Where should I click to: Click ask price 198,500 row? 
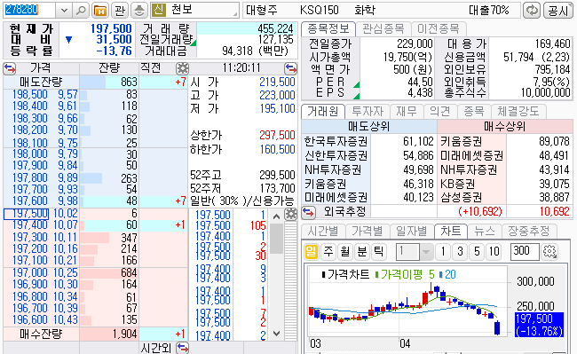click(x=96, y=95)
